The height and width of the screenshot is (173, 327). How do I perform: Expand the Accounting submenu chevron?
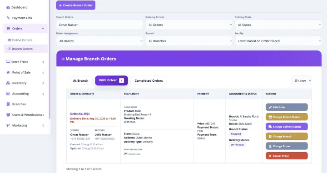(x=43, y=94)
